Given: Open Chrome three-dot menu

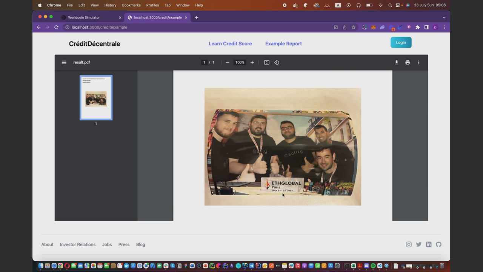Looking at the screenshot, I should point(444,27).
